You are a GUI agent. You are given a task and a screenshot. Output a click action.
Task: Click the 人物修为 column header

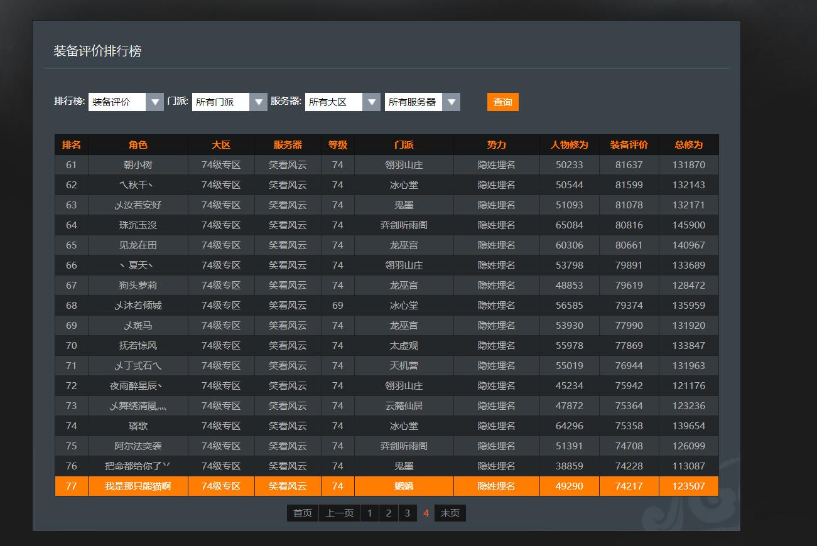coord(570,145)
